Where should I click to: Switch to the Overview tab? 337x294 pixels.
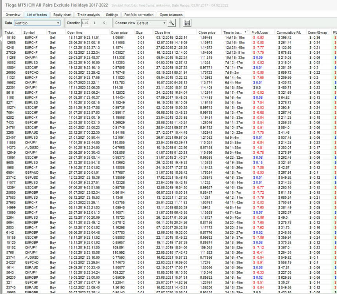tap(13, 15)
